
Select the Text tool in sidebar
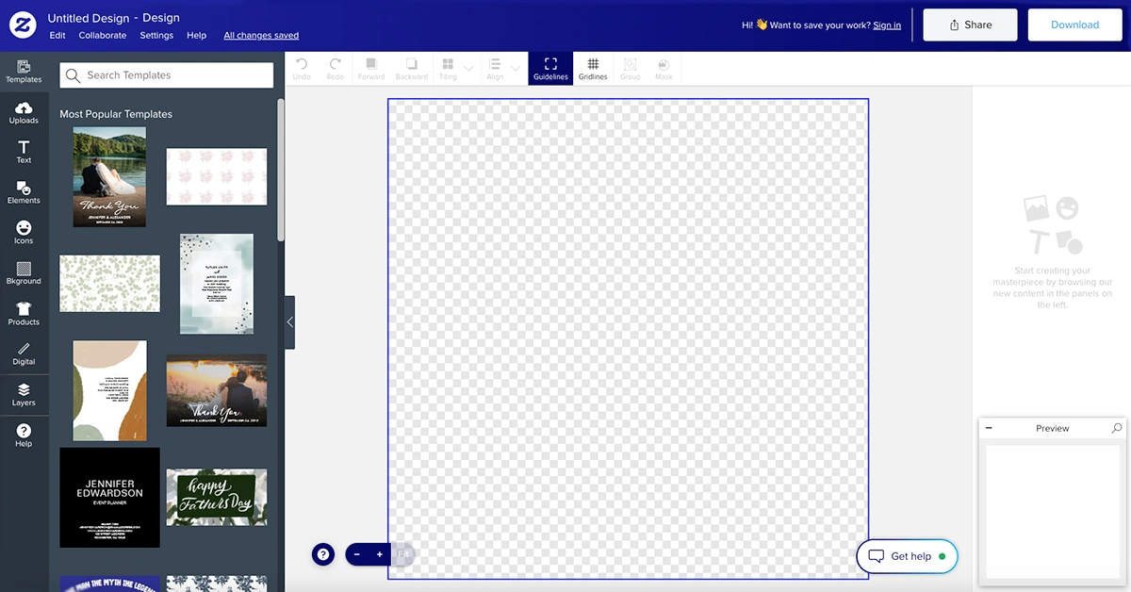click(24, 152)
